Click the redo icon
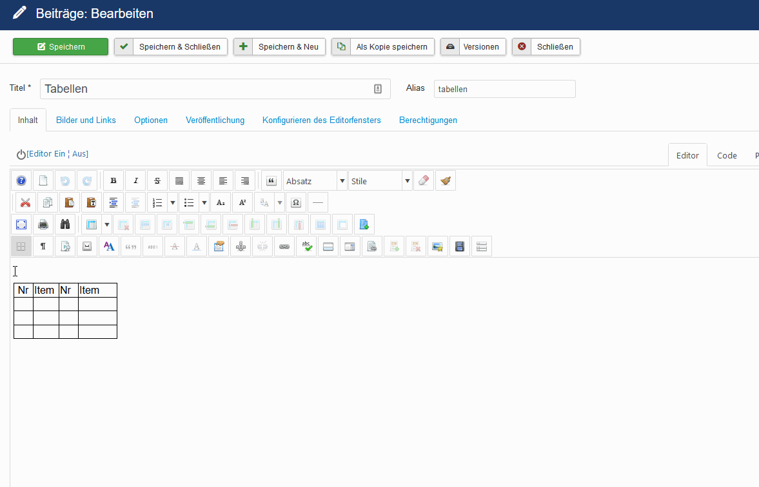The image size is (759, 487). coord(86,181)
